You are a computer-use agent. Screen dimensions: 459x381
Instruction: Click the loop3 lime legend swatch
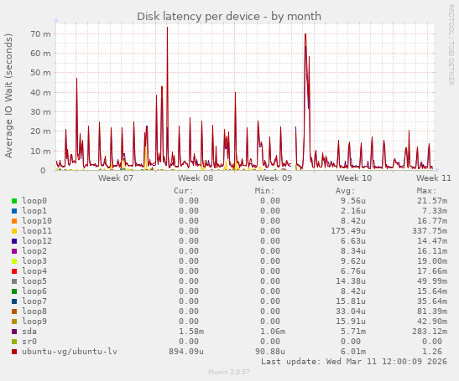point(14,261)
